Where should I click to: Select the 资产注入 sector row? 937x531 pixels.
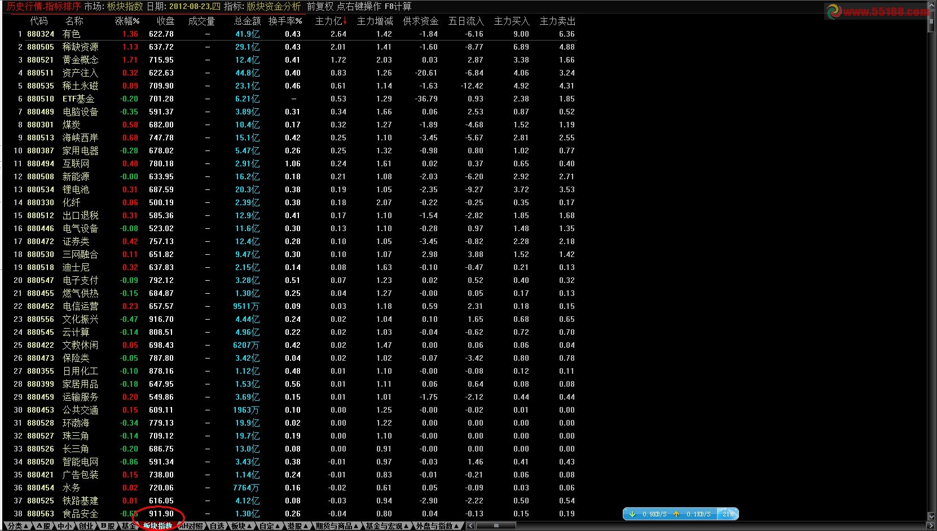(291, 73)
